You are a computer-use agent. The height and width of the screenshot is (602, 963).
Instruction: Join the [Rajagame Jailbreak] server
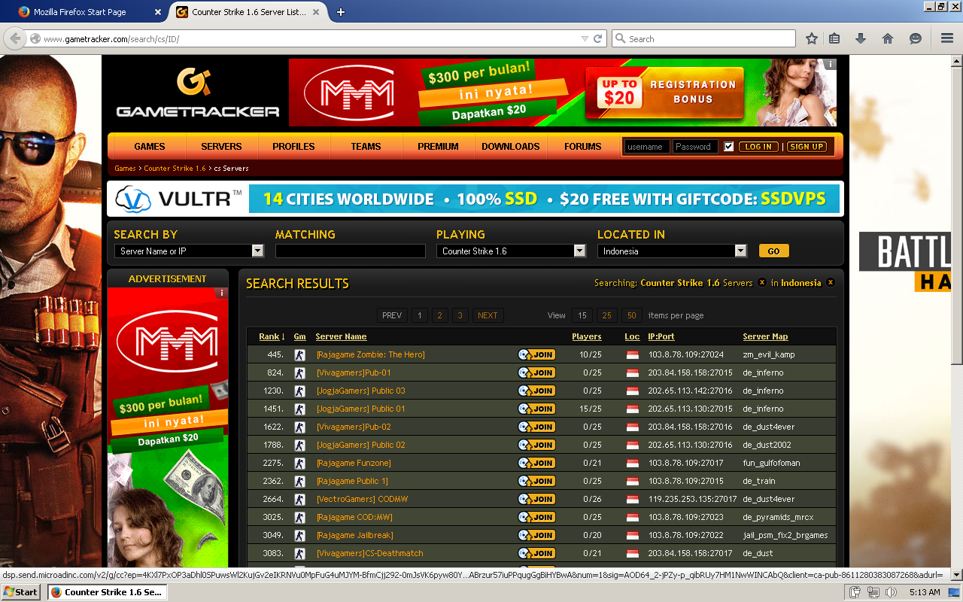536,535
